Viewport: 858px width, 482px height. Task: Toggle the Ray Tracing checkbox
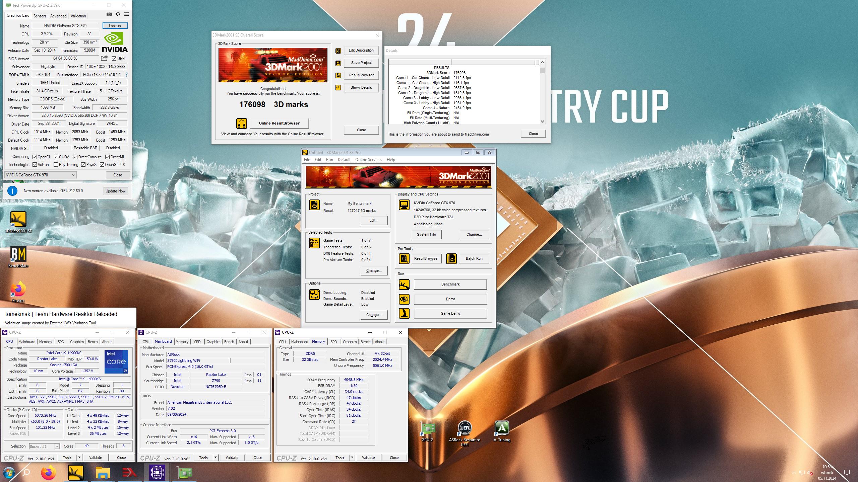[x=56, y=165]
